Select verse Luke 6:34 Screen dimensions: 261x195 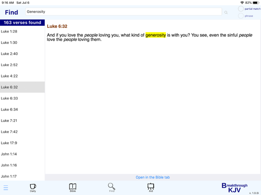[x=22, y=109]
